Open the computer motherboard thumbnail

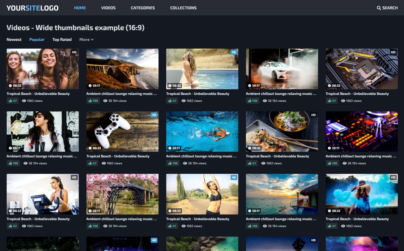point(362,69)
